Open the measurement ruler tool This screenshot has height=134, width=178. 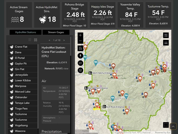click(x=166, y=43)
